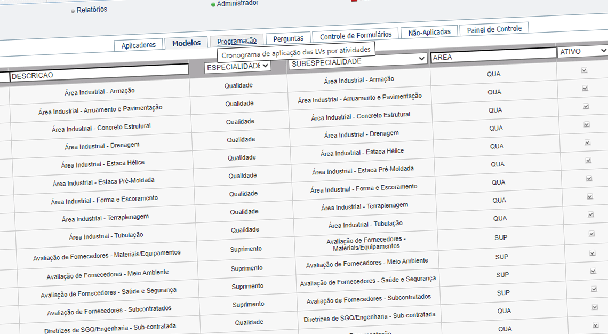
Task: Switch to the Não-Aplicadas tab
Action: click(x=428, y=32)
